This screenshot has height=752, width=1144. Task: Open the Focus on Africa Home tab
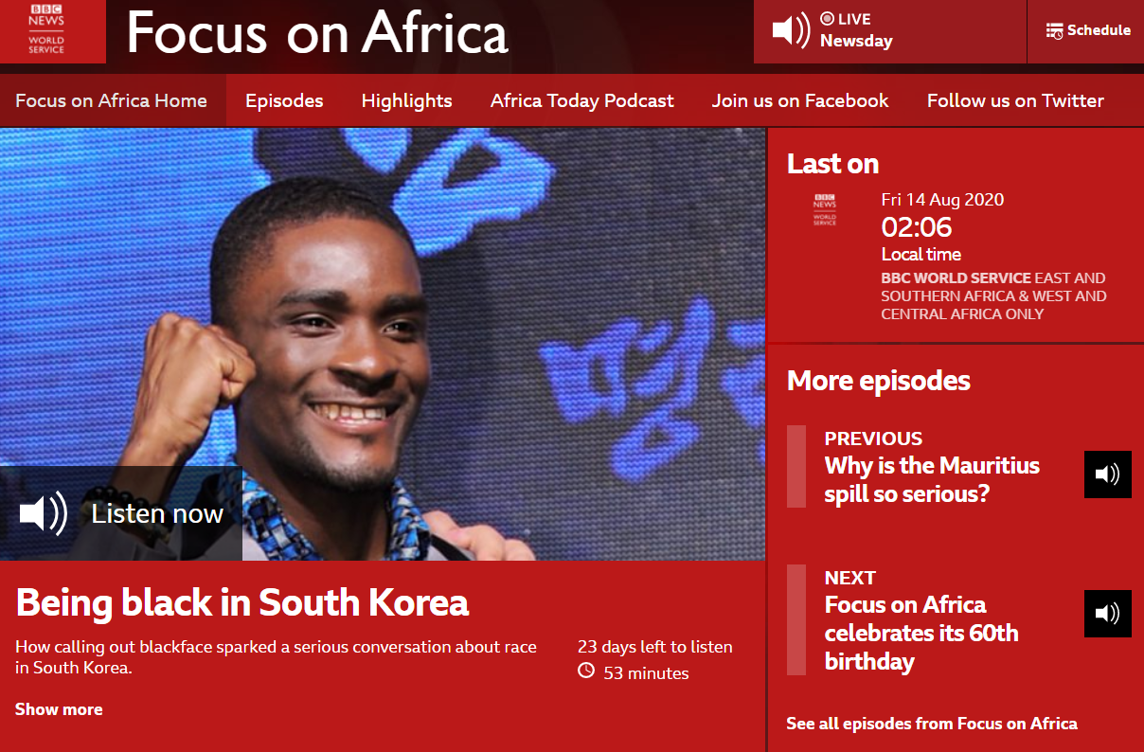pos(111,100)
